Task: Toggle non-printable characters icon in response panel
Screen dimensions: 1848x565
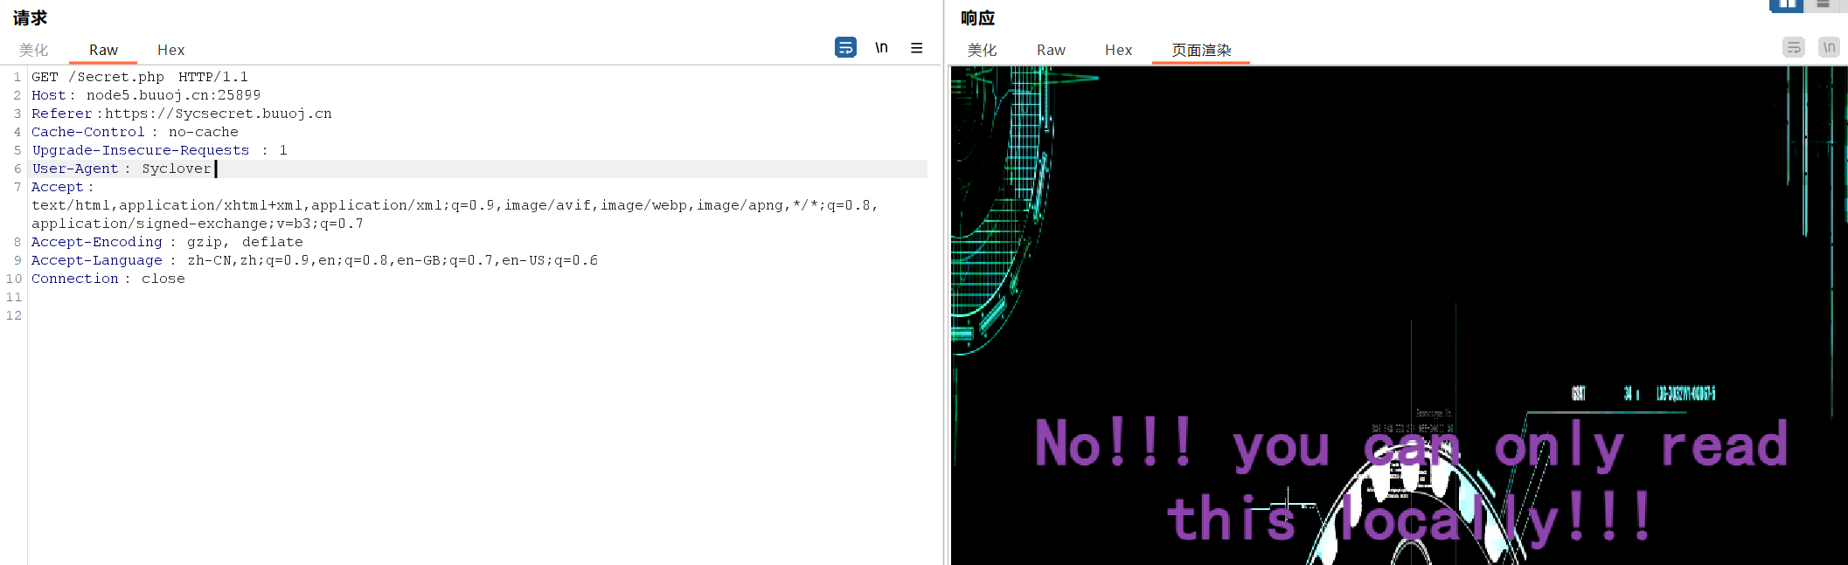Action: 1829,47
